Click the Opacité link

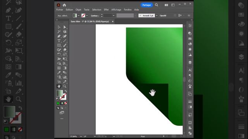[163, 15]
